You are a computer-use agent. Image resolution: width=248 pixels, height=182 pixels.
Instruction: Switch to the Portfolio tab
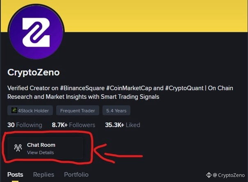76,175
